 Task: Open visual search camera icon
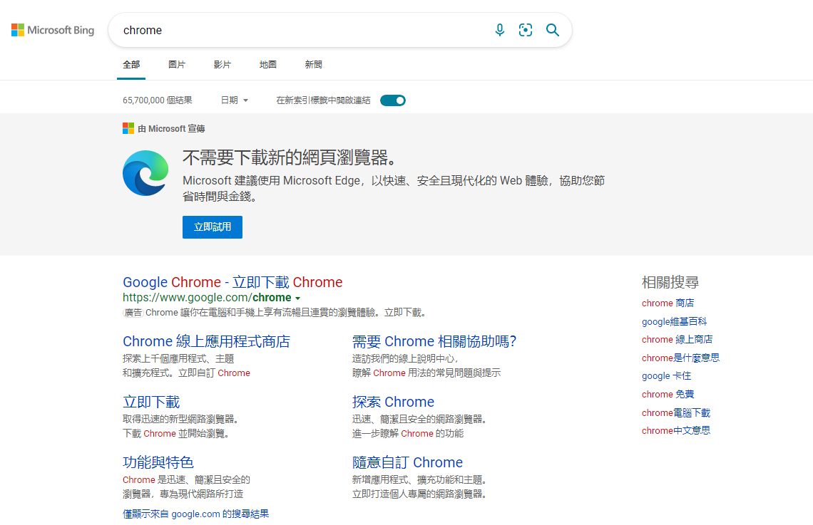coord(525,30)
